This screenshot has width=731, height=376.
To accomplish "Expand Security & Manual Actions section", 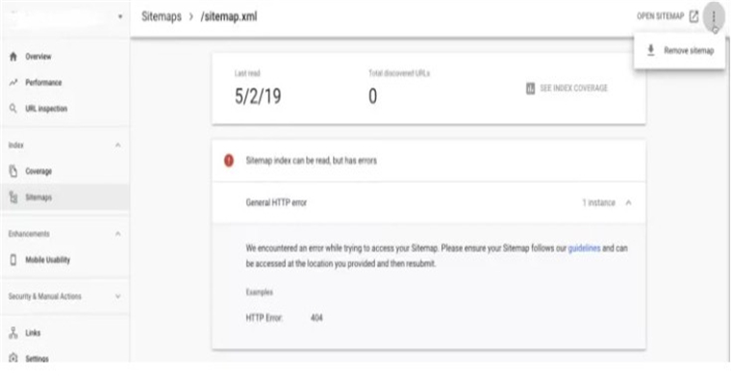I will (118, 296).
